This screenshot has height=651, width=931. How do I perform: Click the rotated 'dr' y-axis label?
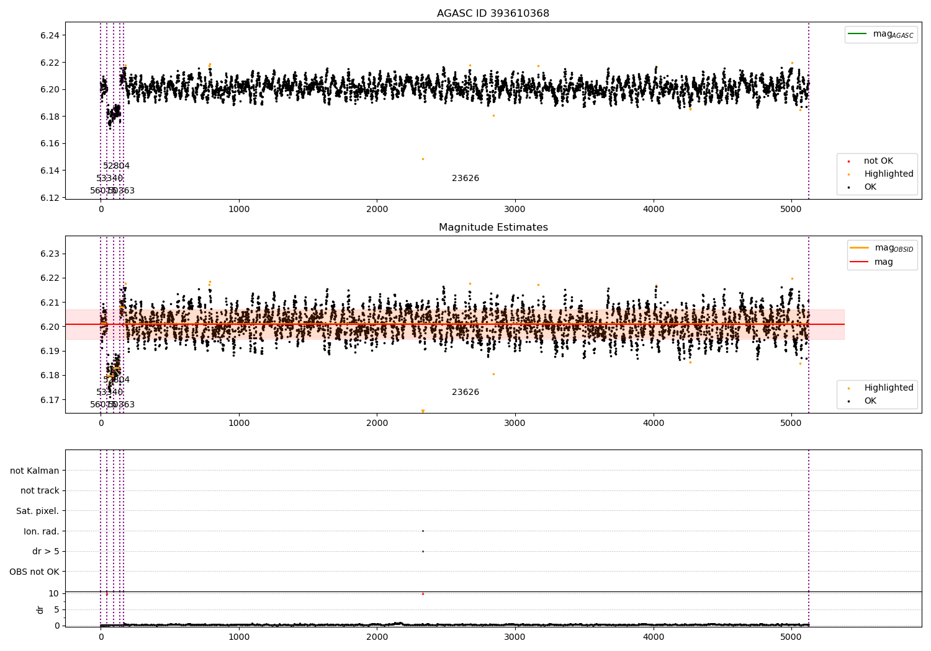40,609
